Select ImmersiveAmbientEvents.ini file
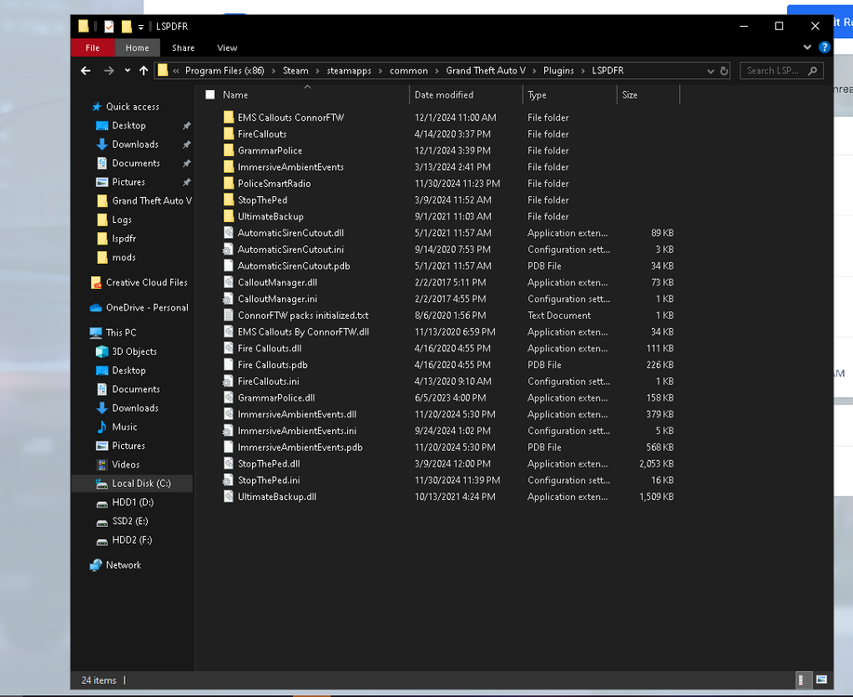The height and width of the screenshot is (697, 853). click(297, 430)
